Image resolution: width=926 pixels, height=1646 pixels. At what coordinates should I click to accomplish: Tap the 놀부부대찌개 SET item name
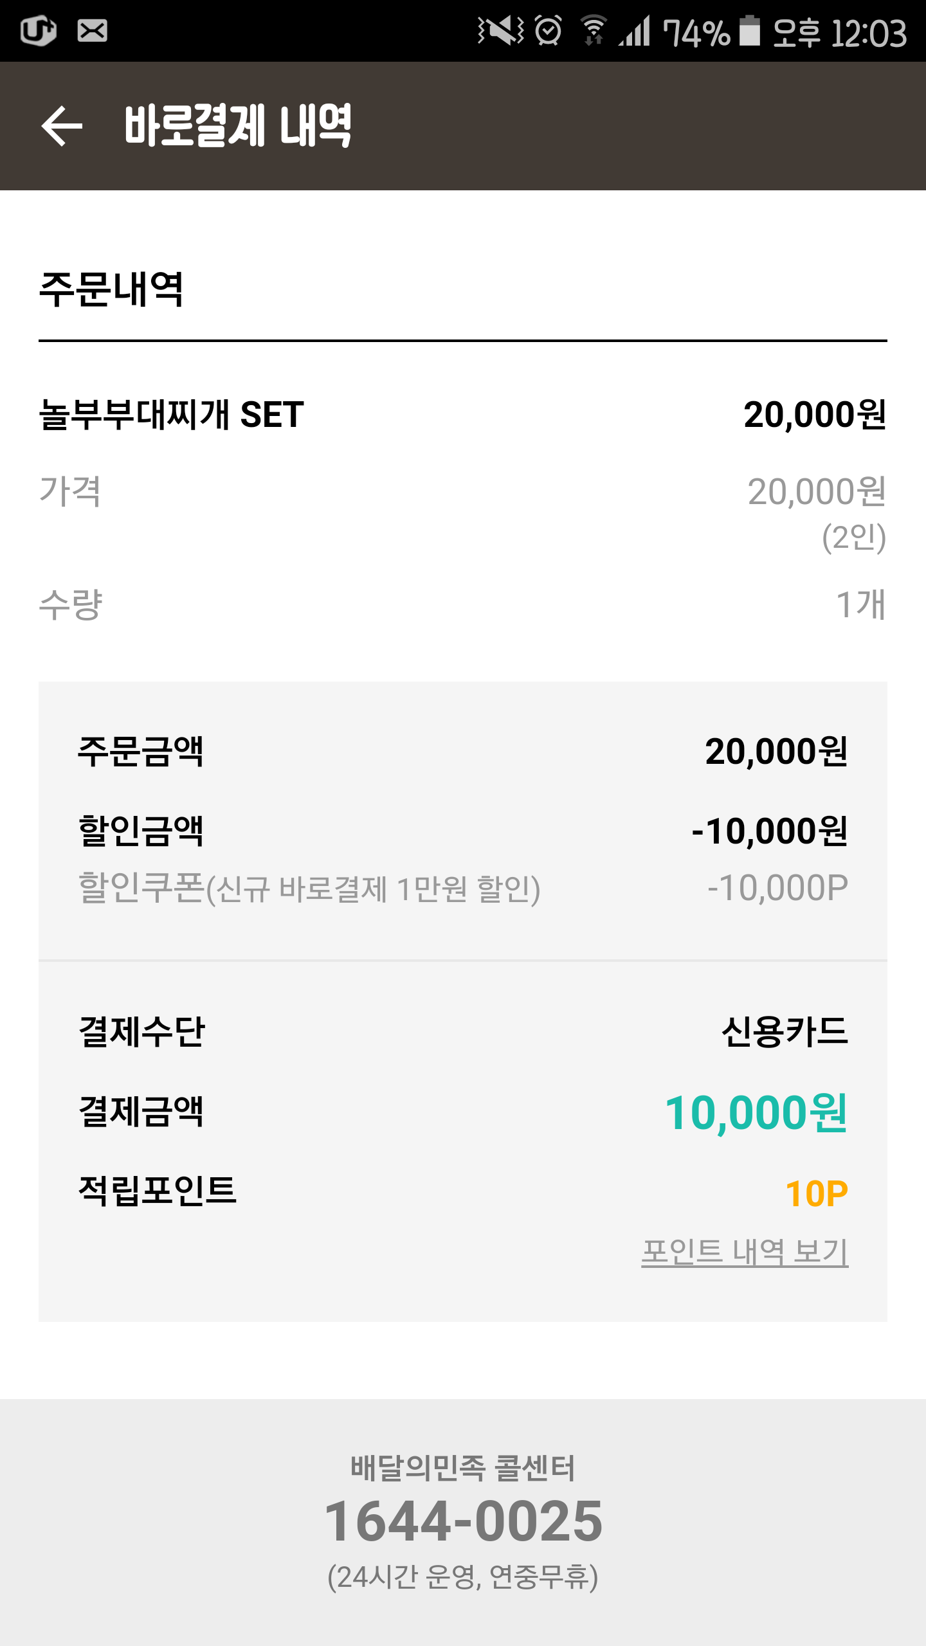[x=171, y=414]
